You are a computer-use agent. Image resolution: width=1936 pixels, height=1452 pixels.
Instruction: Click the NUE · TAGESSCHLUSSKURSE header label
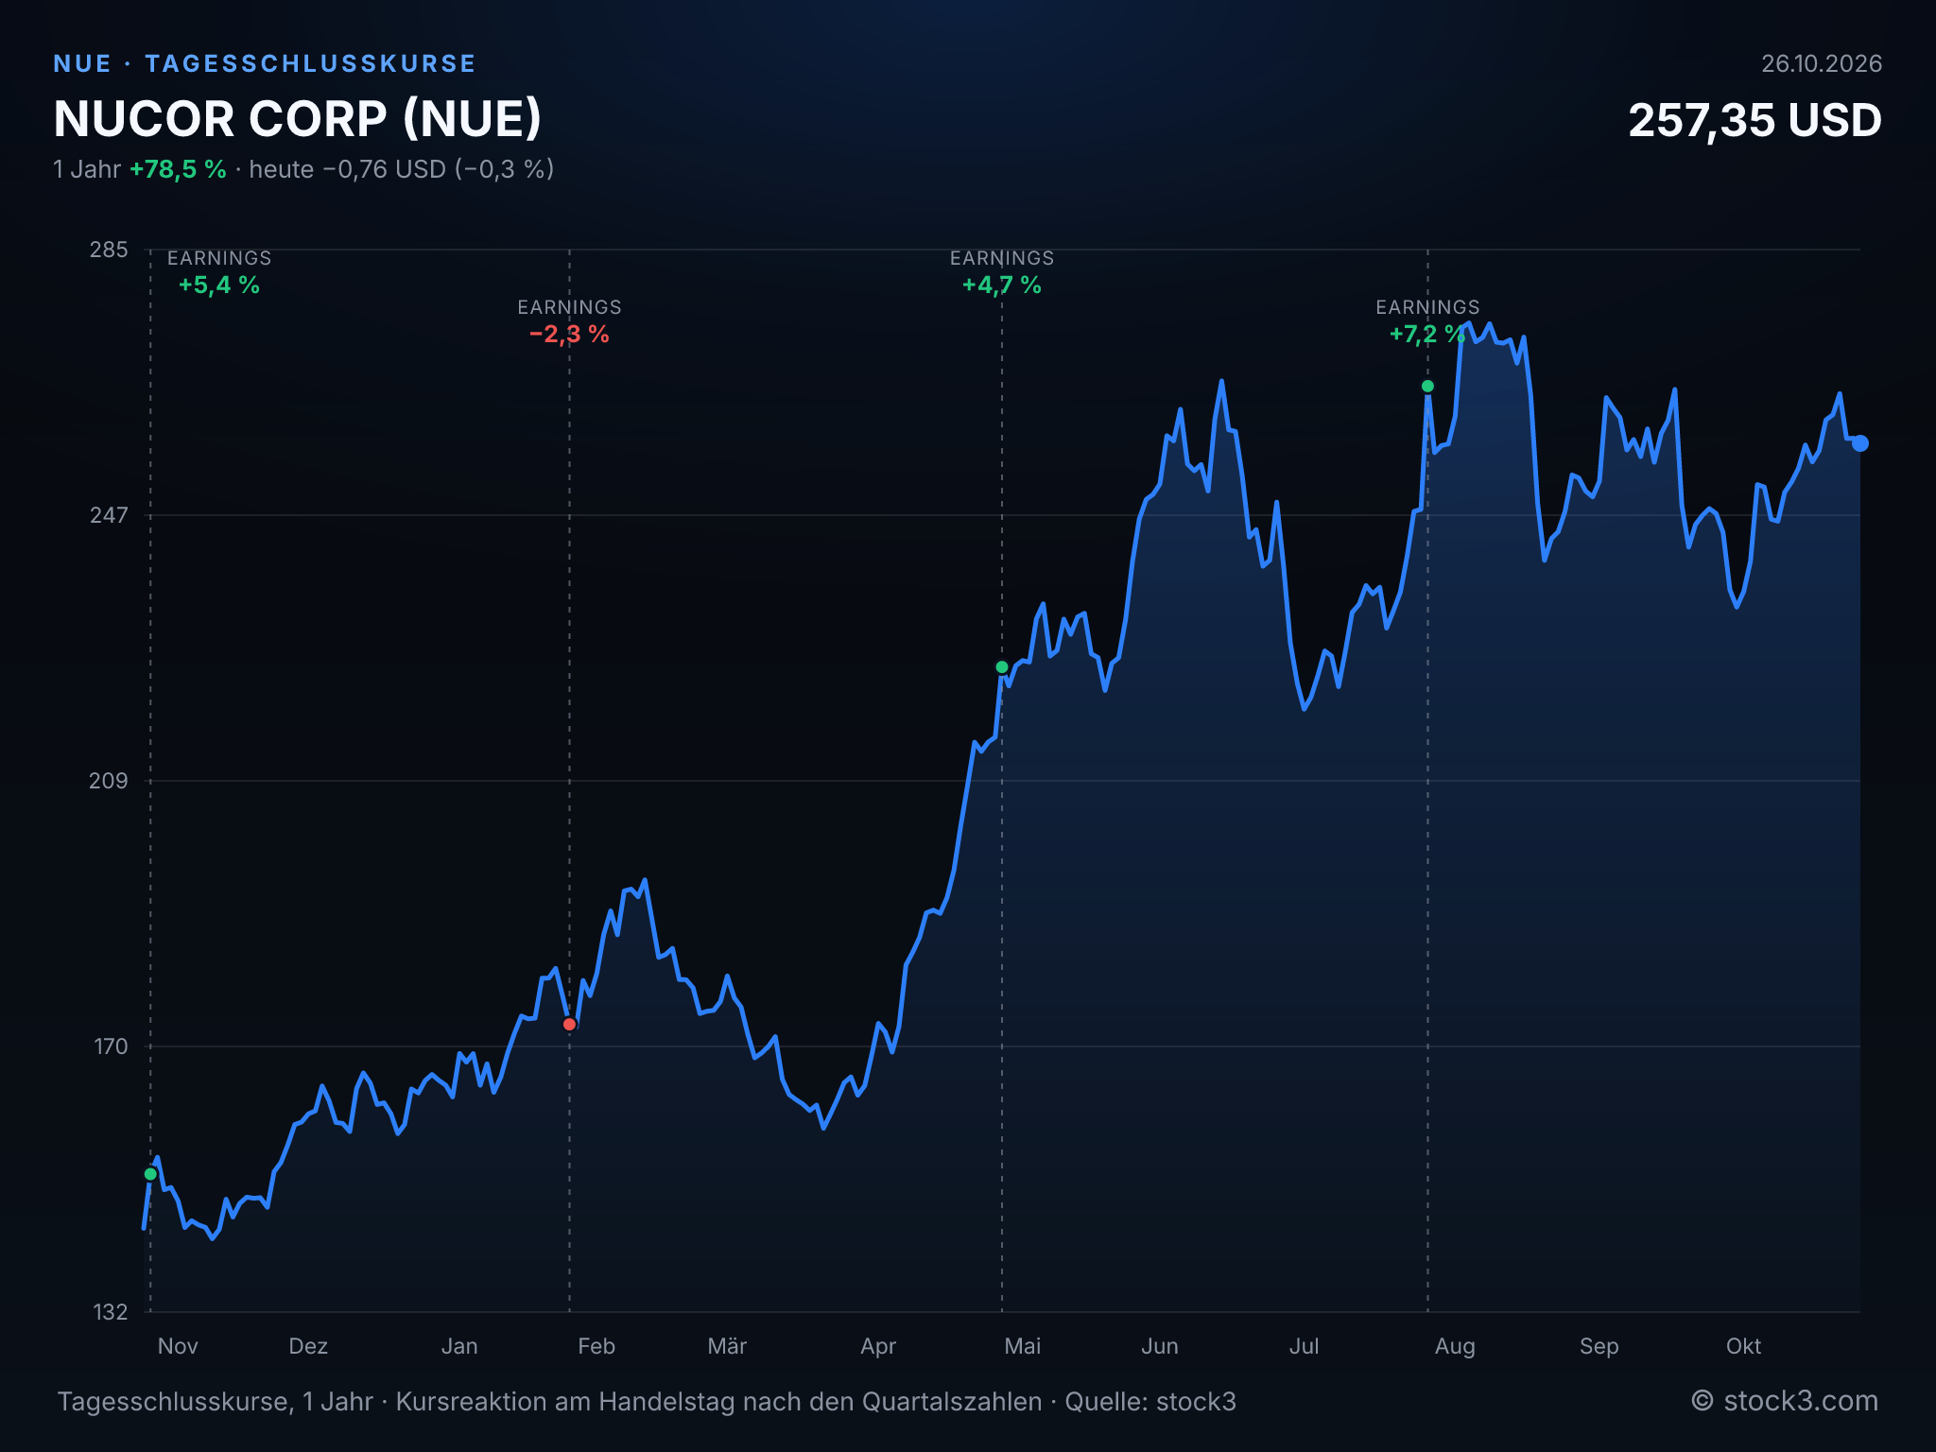pyautogui.click(x=265, y=63)
